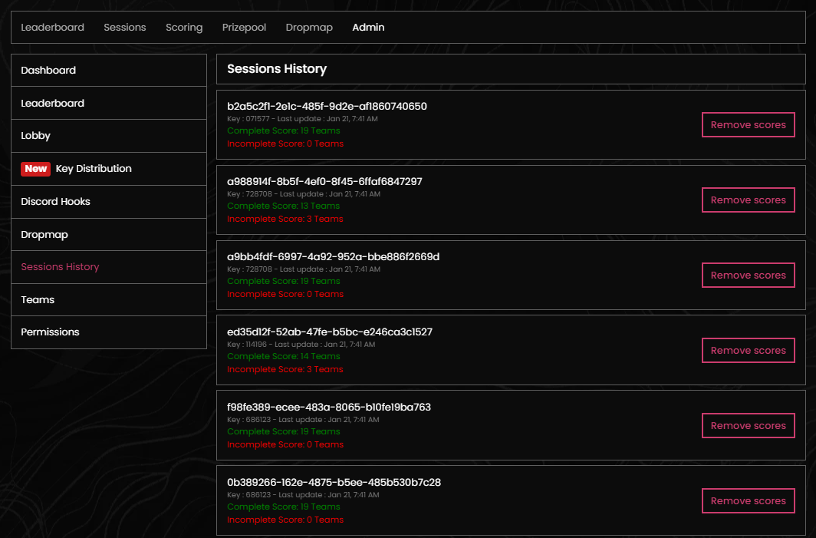The height and width of the screenshot is (538, 816).
Task: Go to Permissions in the admin sidebar
Action: point(50,332)
